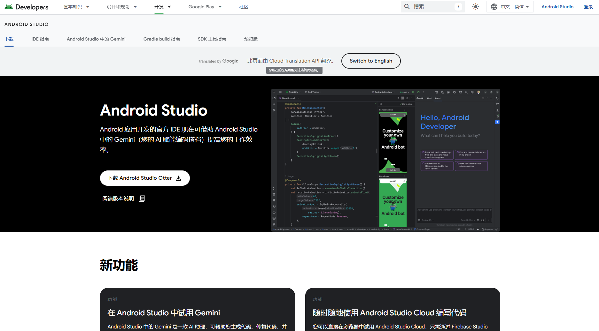599x331 pixels.
Task: Click the slash shortcut key in search box
Action: coord(458,7)
